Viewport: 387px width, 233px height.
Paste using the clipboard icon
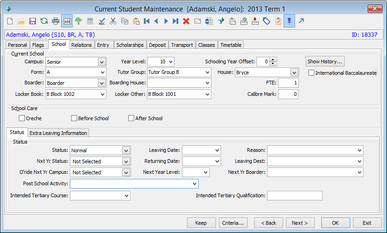[136, 21]
